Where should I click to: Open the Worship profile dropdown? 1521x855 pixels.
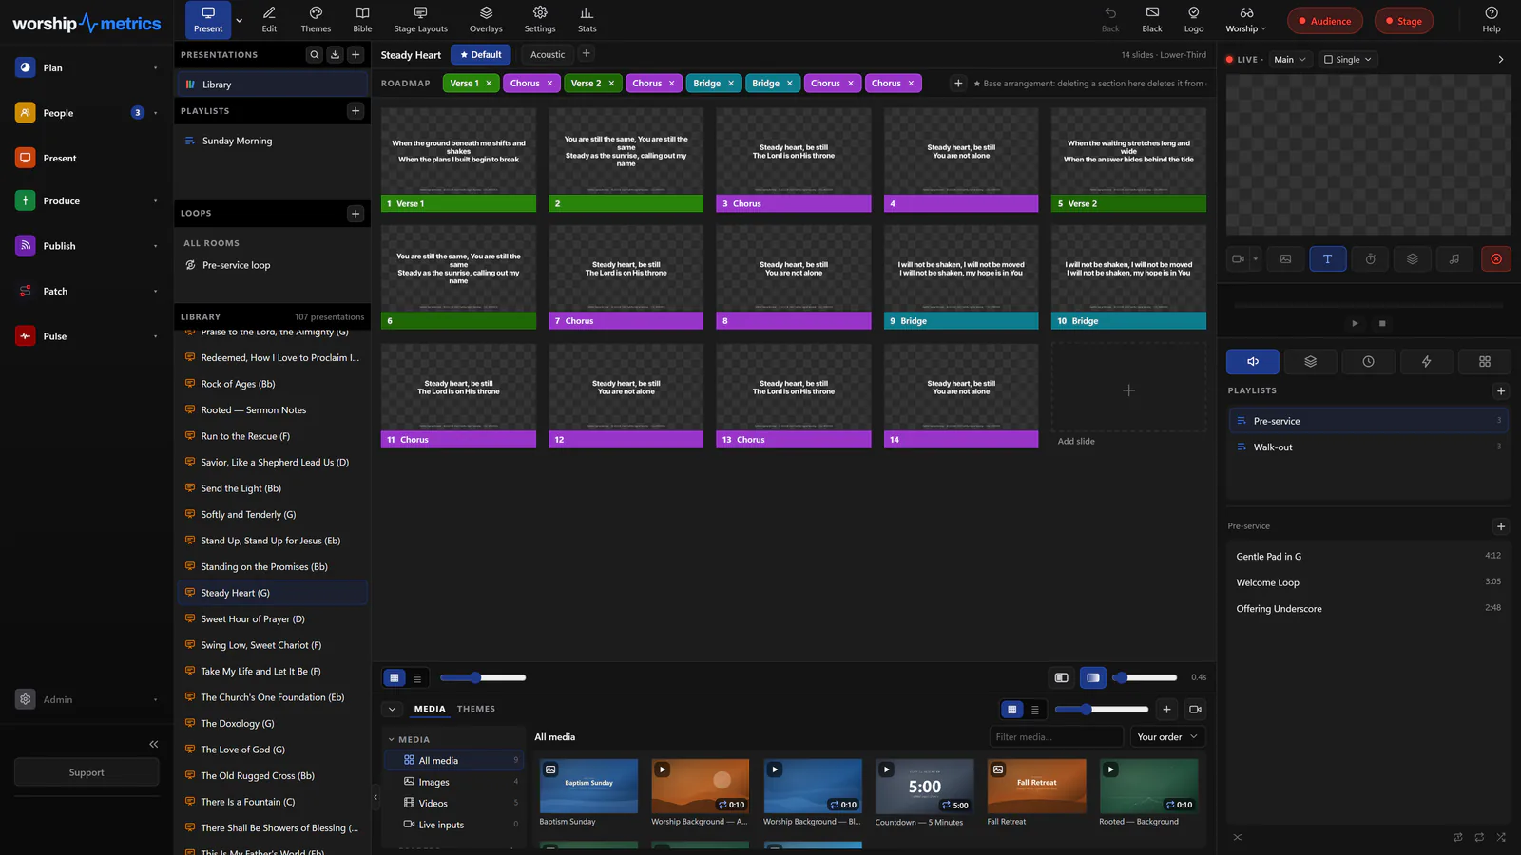click(x=1246, y=19)
